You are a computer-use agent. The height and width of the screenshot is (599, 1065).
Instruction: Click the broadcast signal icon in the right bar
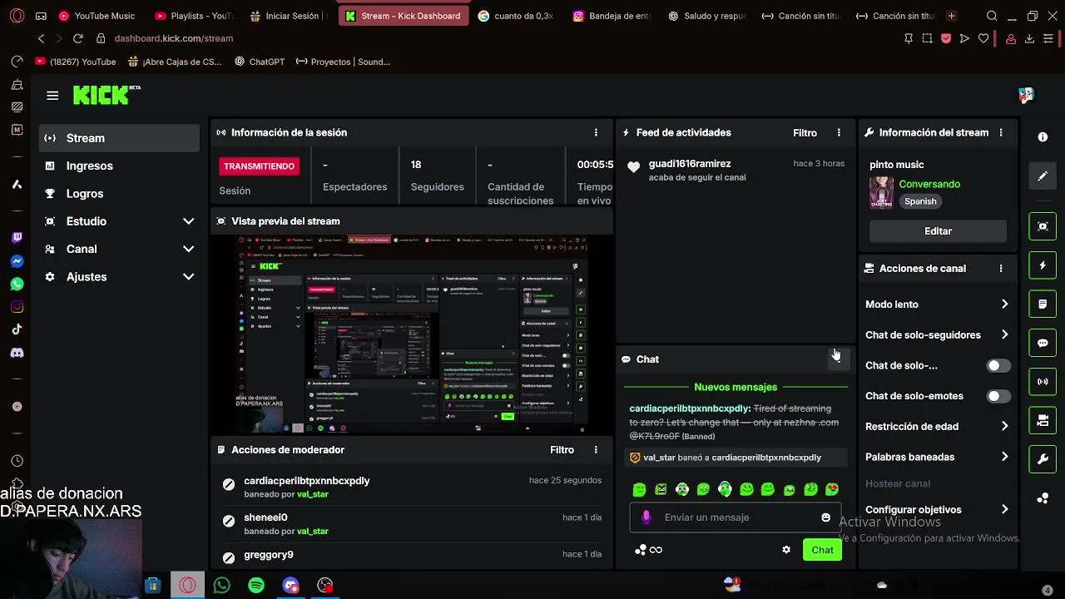click(x=1043, y=382)
